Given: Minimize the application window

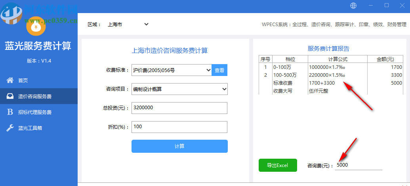Looking at the screenshot, I should 370,5.
